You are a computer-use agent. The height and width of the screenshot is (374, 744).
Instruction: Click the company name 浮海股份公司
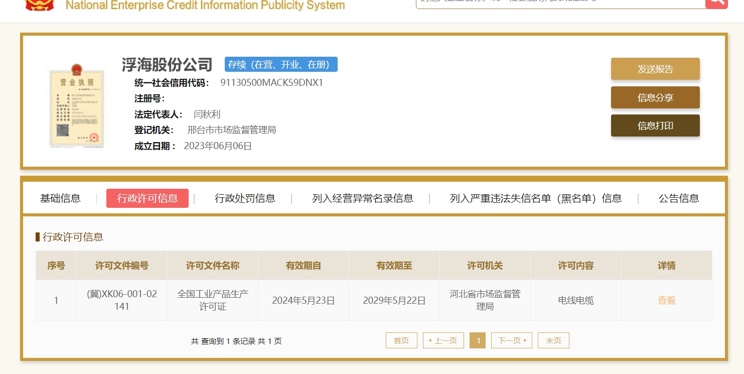167,65
